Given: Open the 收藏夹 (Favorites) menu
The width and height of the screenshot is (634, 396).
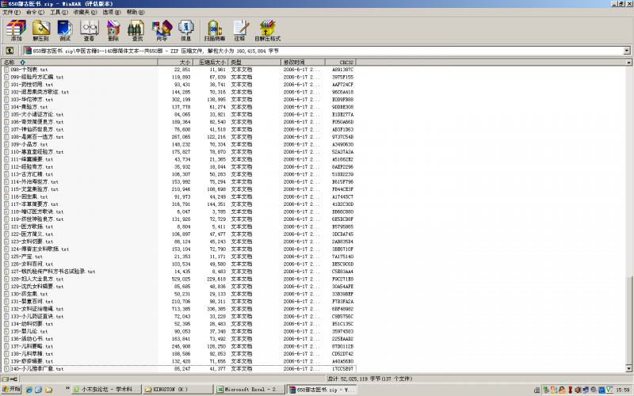Looking at the screenshot, I should 85,12.
